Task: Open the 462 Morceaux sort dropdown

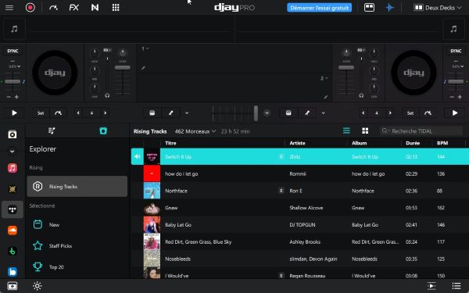Action: (195, 131)
